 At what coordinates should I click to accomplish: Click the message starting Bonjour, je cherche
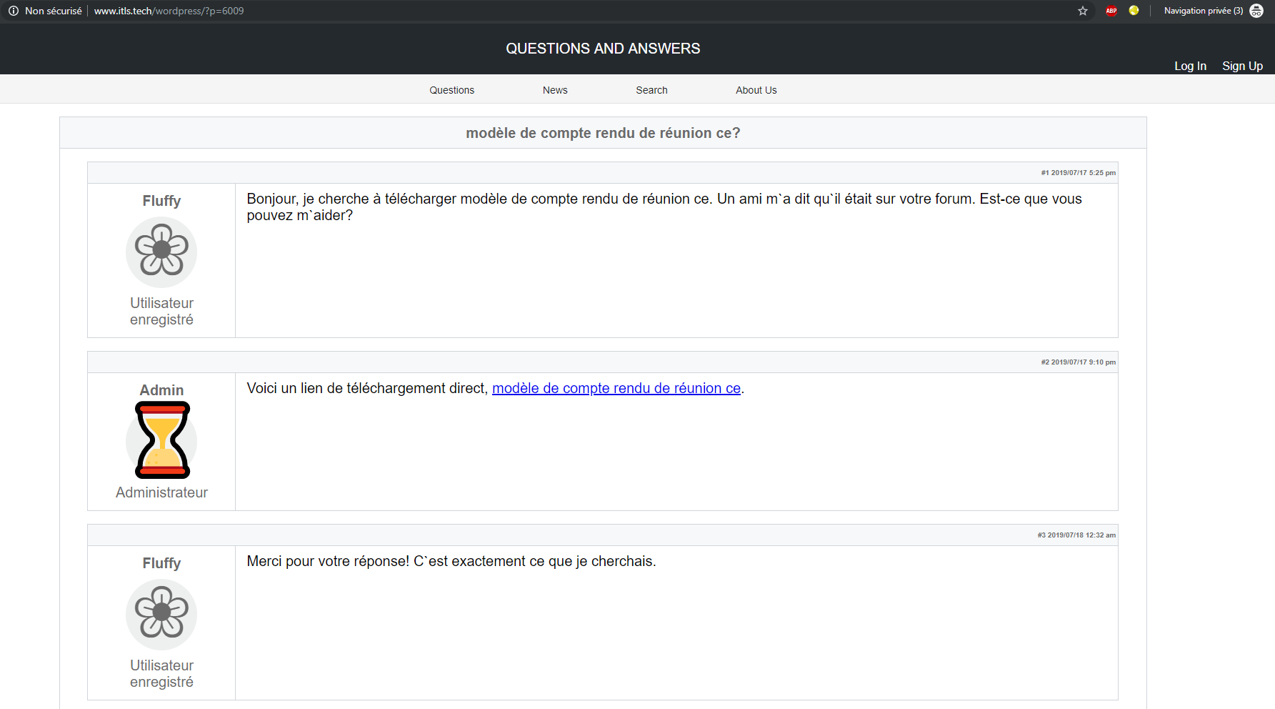[x=664, y=207]
